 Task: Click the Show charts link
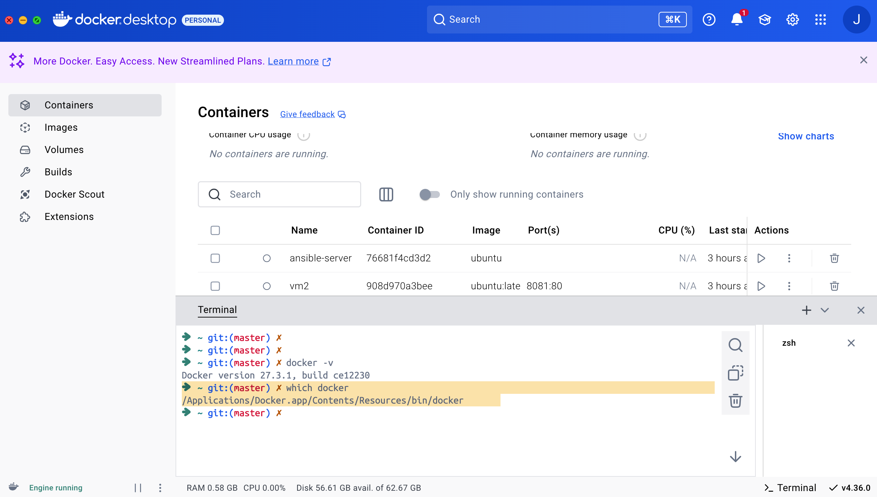tap(806, 136)
